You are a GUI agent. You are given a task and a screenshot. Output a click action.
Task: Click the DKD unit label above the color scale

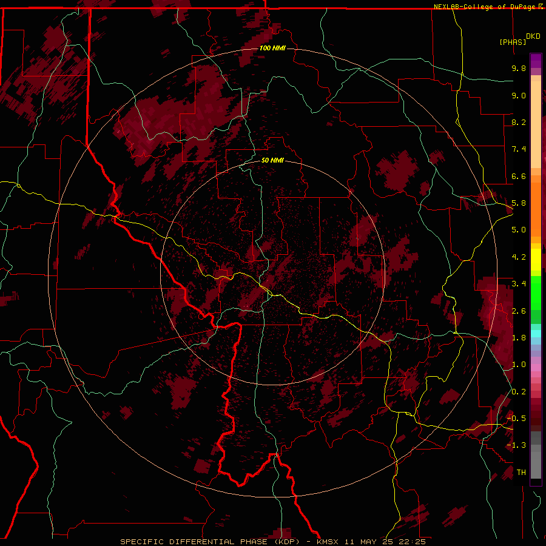tap(533, 36)
